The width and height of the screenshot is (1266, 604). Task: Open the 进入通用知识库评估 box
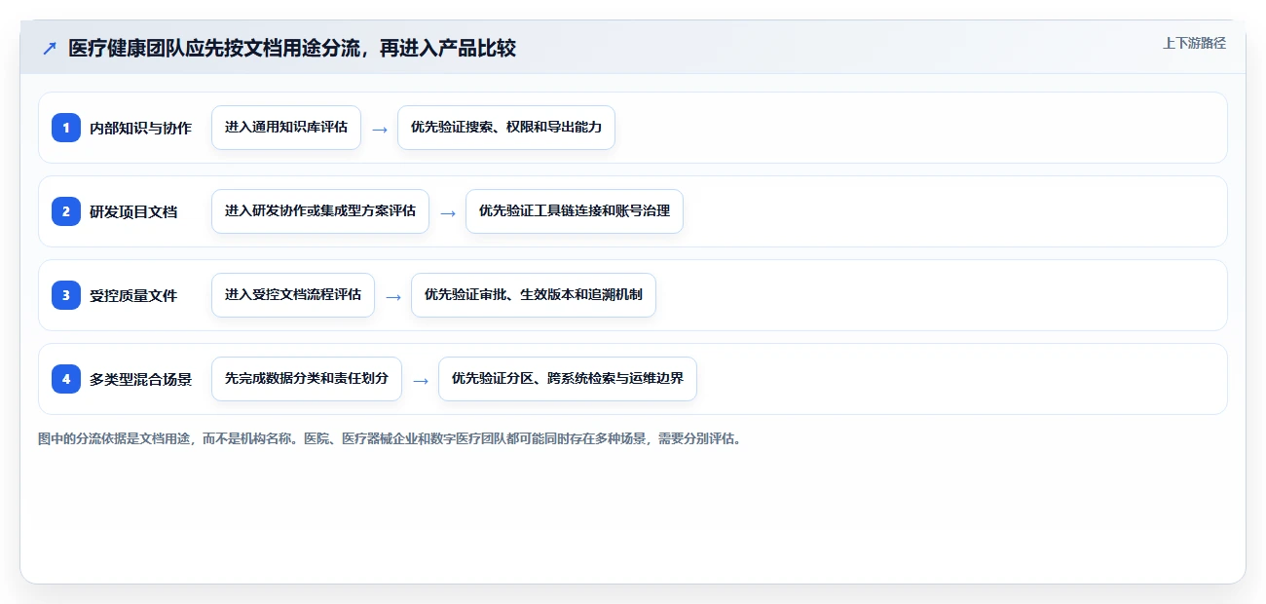pyautogui.click(x=286, y=128)
